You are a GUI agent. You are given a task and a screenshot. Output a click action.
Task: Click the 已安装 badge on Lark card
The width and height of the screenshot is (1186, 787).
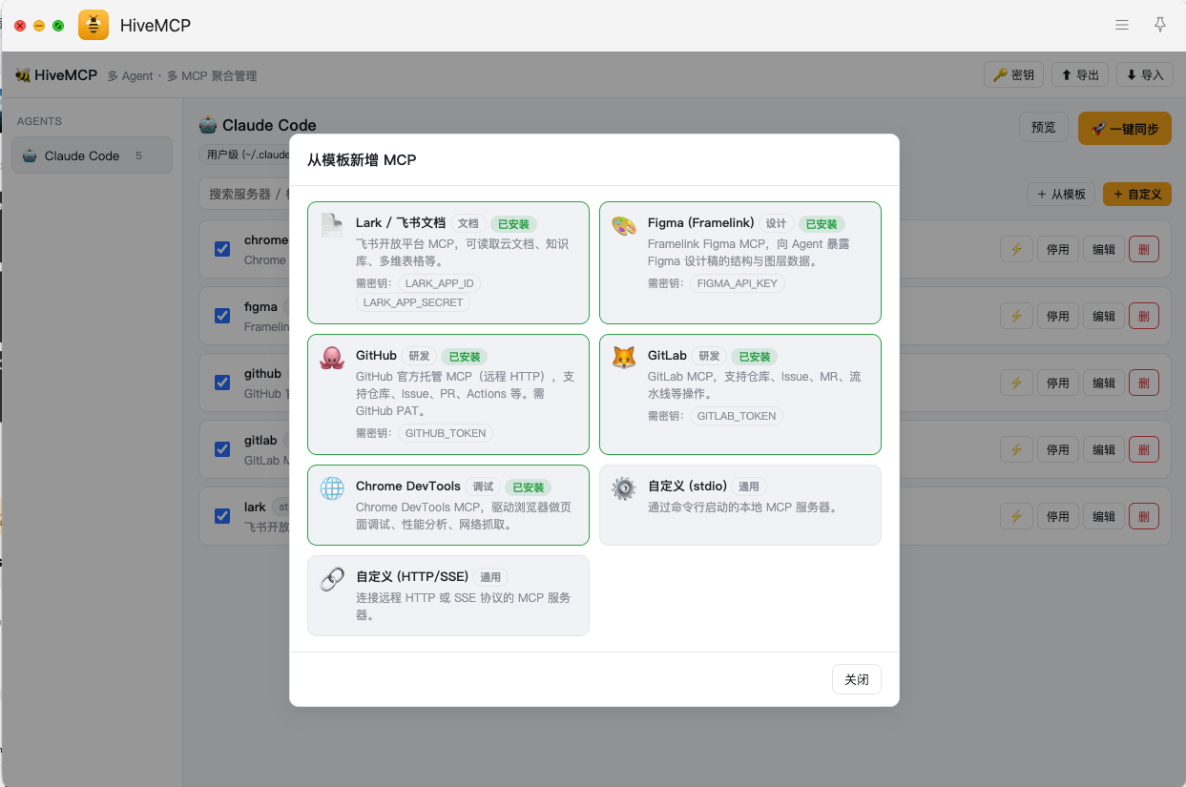(513, 224)
